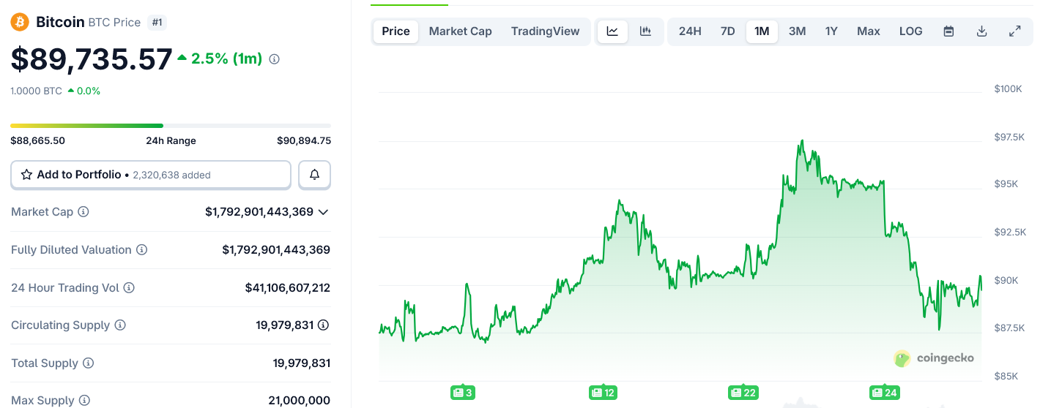Click the 21,000,000 max supply value

(300, 401)
